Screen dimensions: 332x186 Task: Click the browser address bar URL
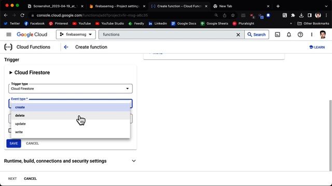pos(92,15)
